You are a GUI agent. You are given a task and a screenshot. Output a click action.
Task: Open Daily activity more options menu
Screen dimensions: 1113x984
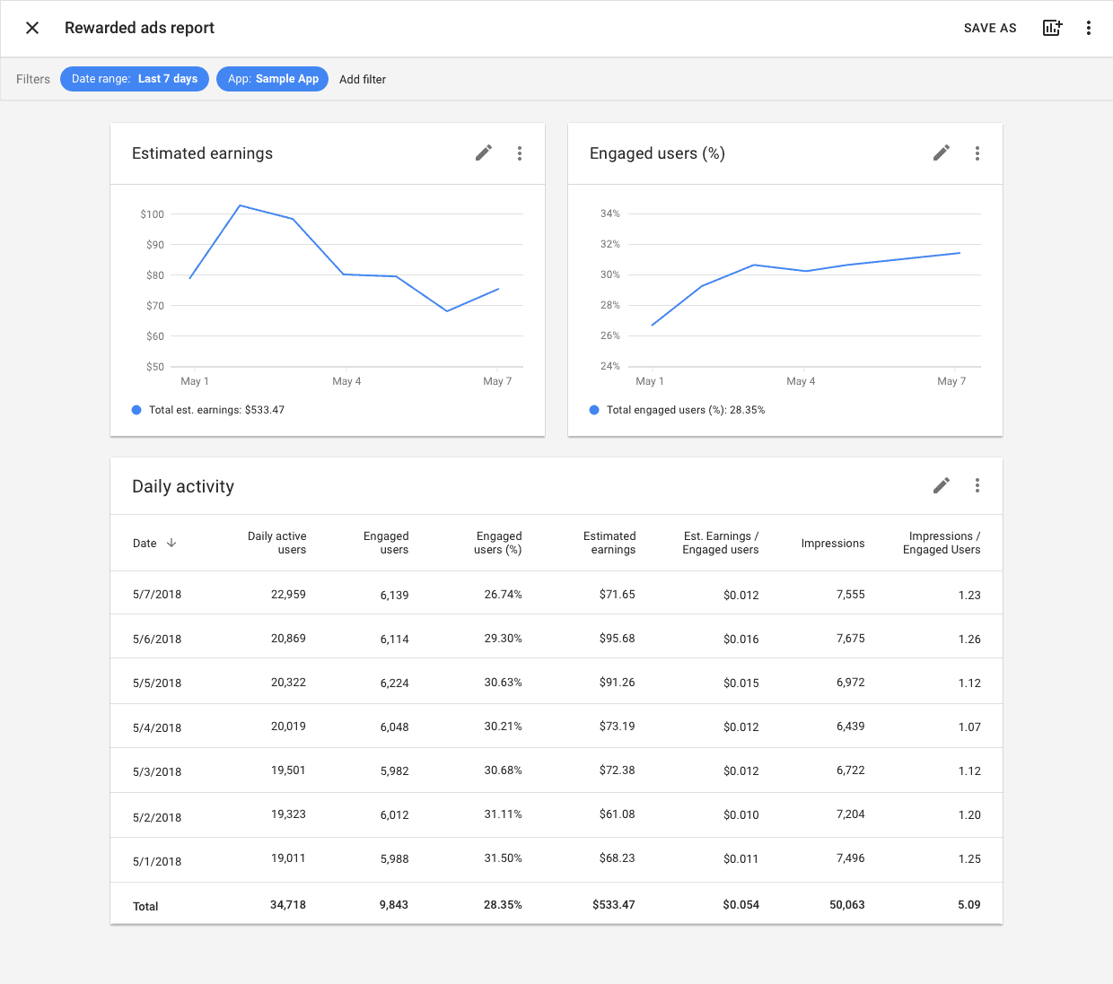tap(977, 485)
